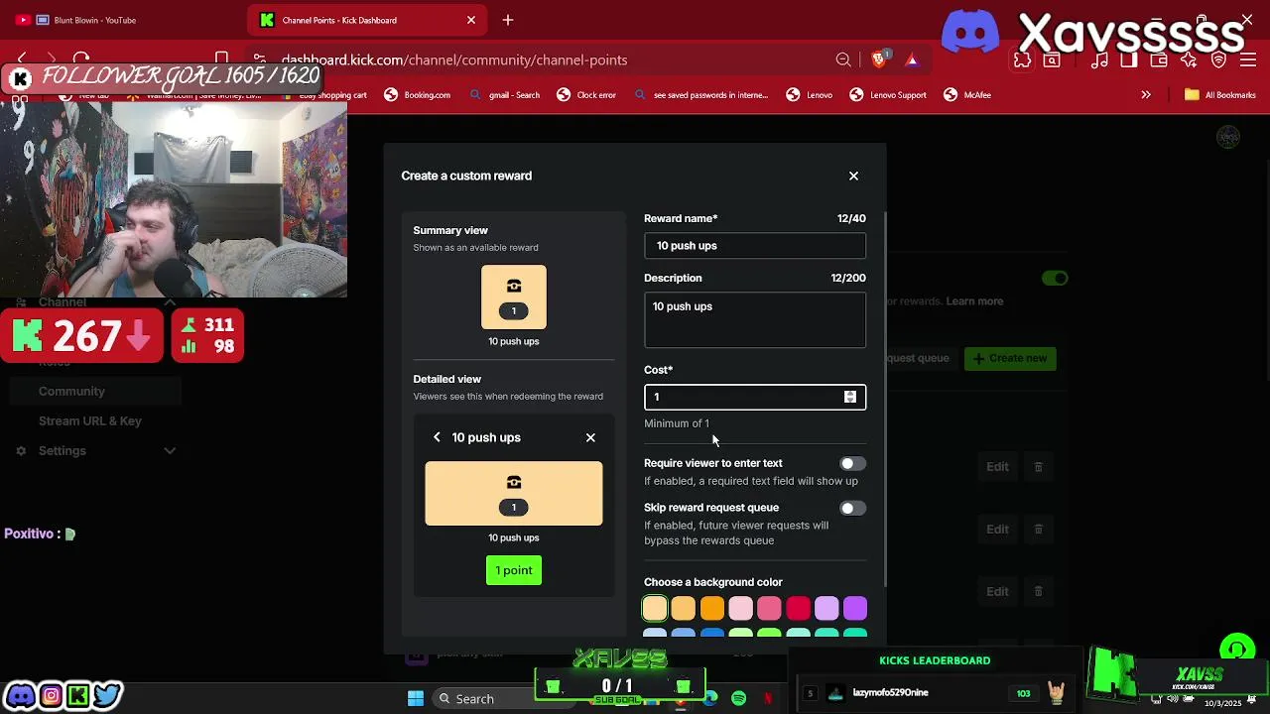This screenshot has height=714, width=1270.
Task: Expand hidden bookmarks chevron
Action: 1146,95
